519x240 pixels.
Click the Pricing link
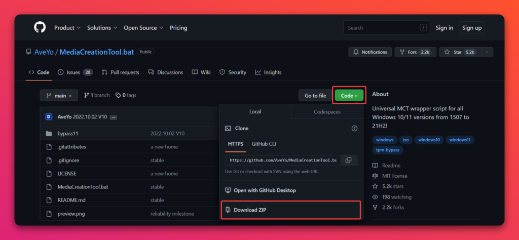tap(178, 28)
